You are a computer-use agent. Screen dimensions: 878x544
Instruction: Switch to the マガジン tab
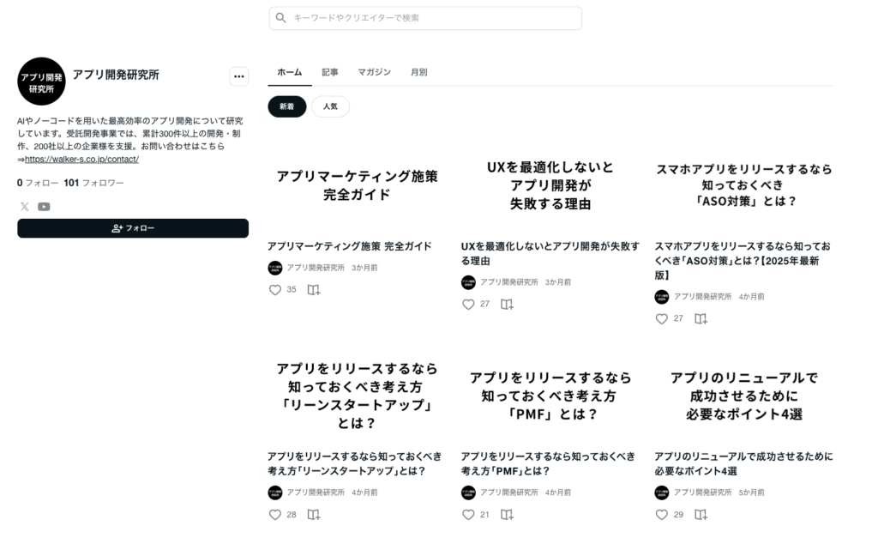tap(374, 72)
